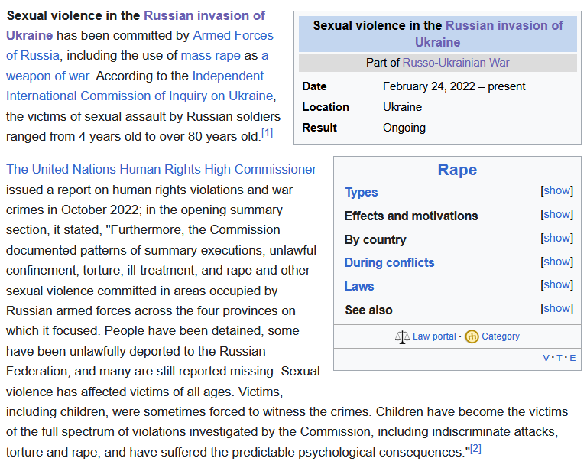Screen dimensions: 587x468
Task: Click the Effects and motivations heading text
Action: [x=411, y=216]
